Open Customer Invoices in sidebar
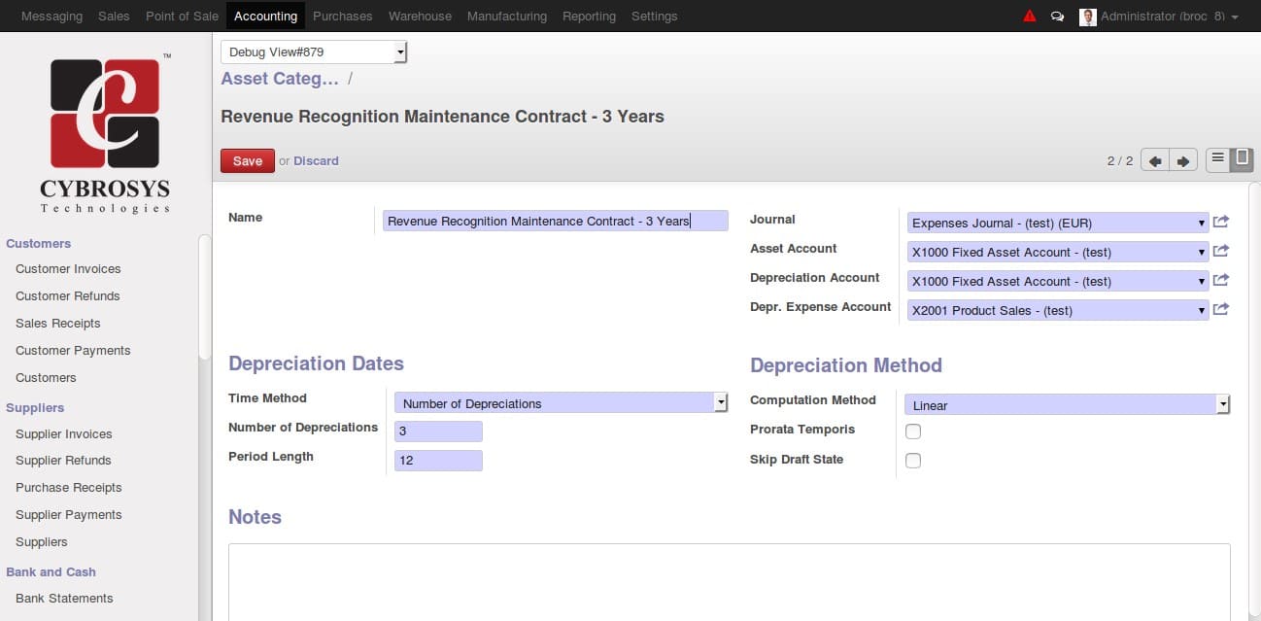Screen dimensions: 1261x621 point(68,269)
